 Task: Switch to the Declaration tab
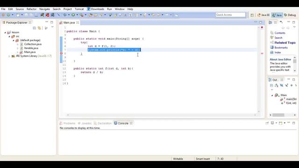103,123
